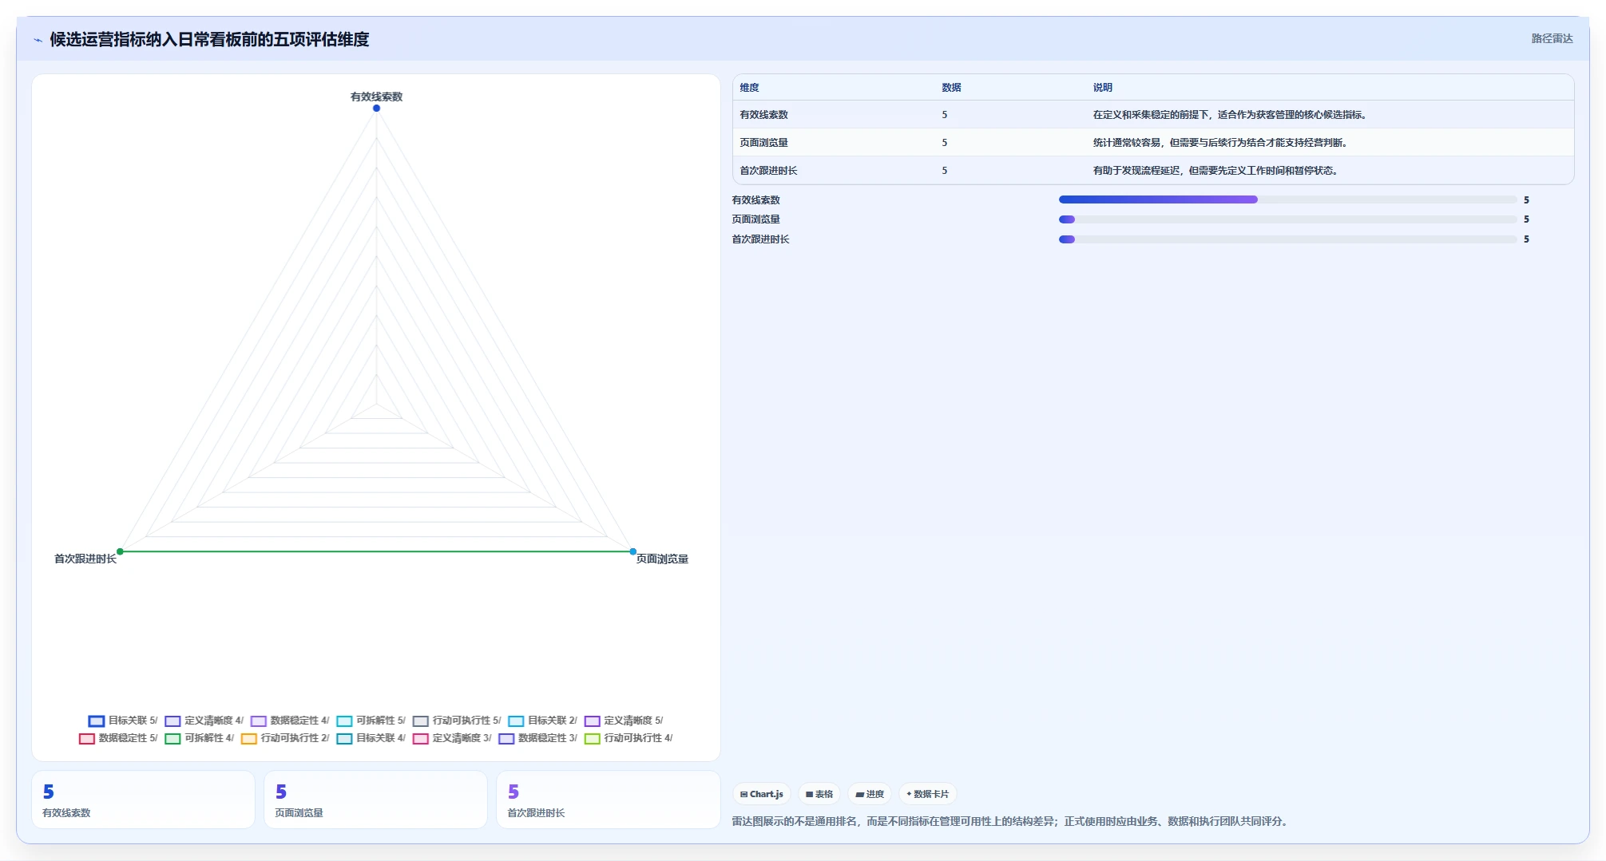
Task: Select the 有效线索数 row in the table
Action: pyautogui.click(x=1153, y=114)
